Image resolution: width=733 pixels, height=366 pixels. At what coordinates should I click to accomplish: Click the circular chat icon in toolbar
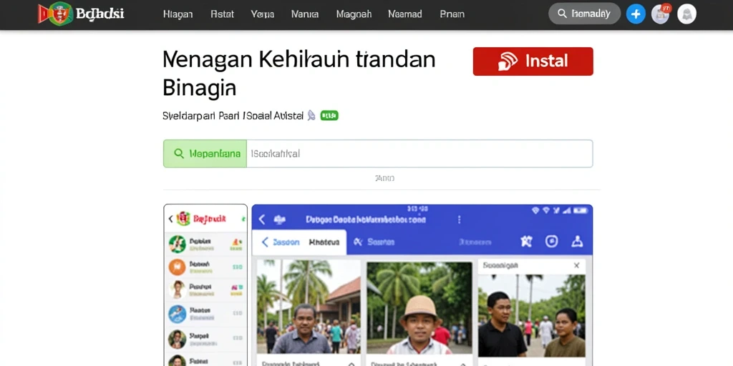coord(552,242)
